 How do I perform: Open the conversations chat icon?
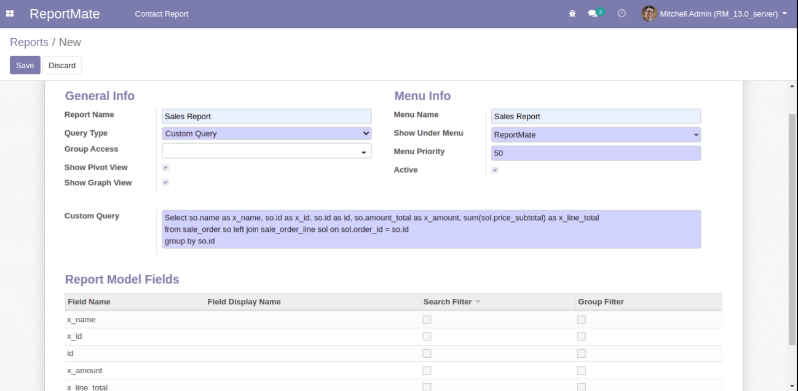(593, 14)
